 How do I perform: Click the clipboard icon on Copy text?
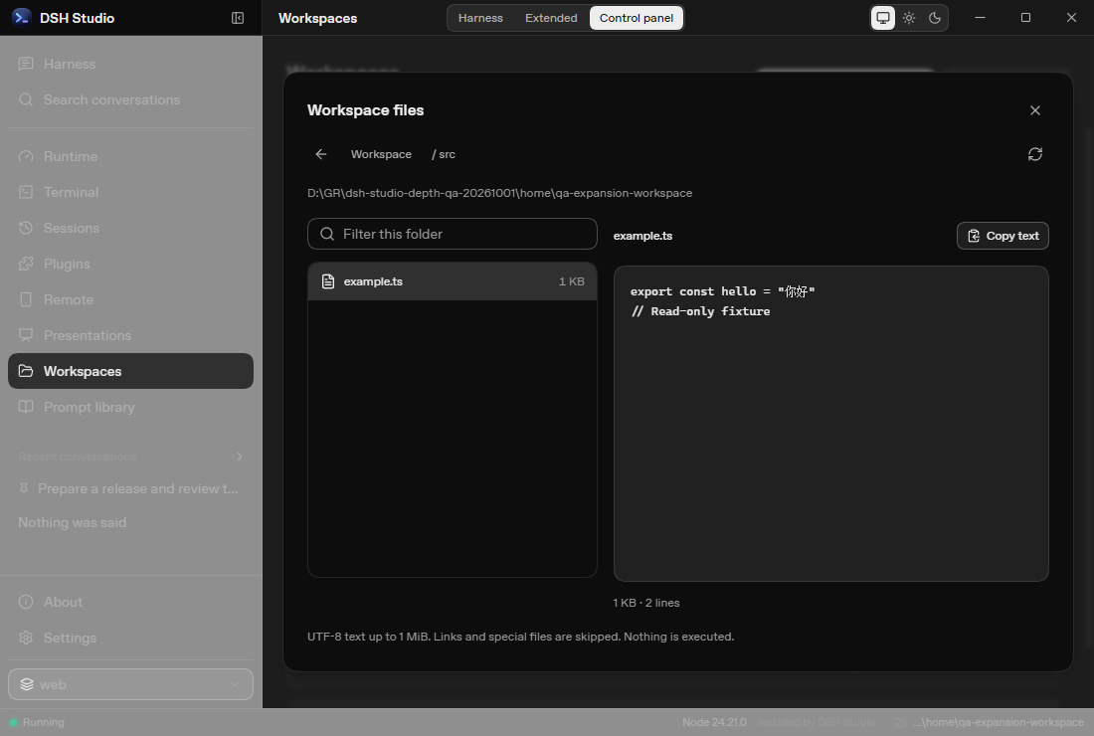[974, 236]
